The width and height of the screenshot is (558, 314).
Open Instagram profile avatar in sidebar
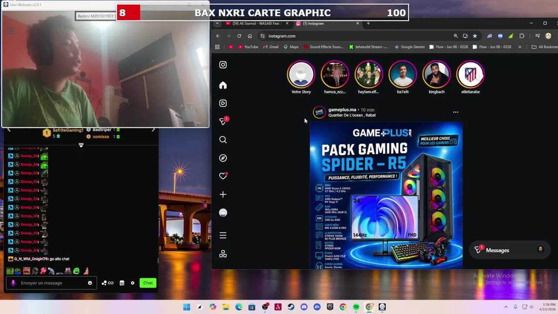[x=223, y=213]
